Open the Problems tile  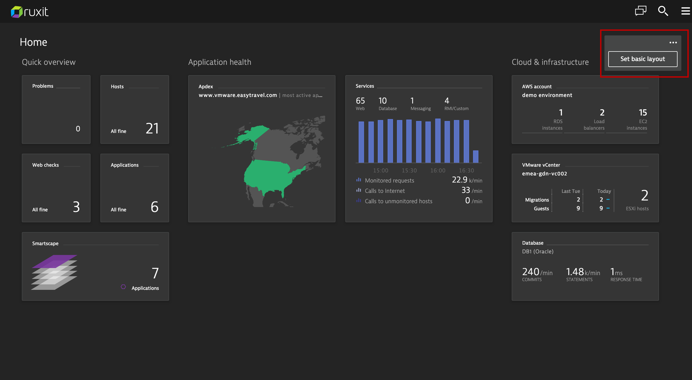56,110
